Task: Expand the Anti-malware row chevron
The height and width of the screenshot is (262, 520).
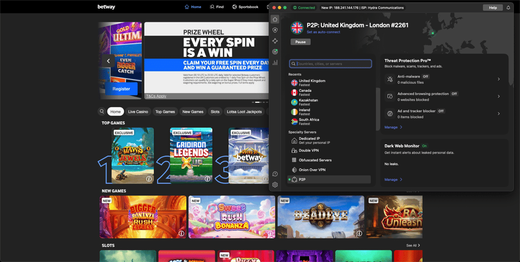Action: tap(499, 79)
